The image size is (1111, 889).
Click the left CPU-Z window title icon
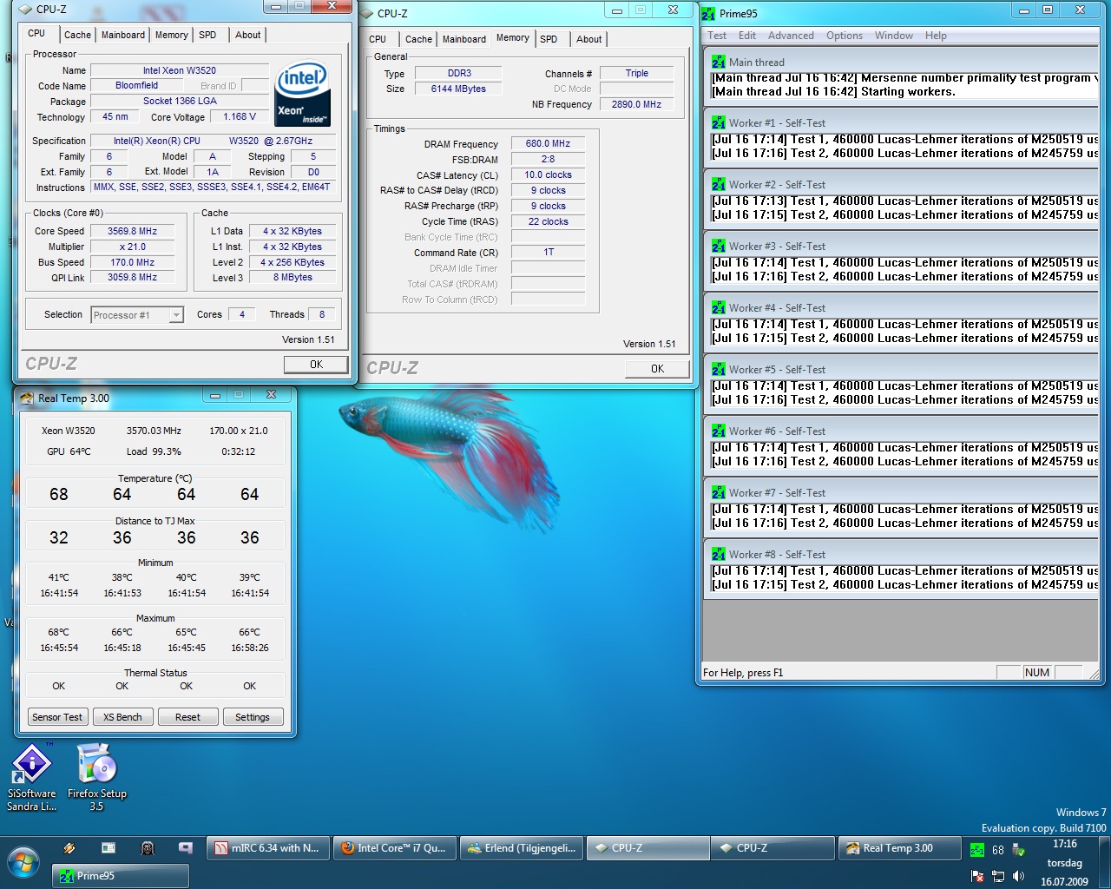pos(25,10)
